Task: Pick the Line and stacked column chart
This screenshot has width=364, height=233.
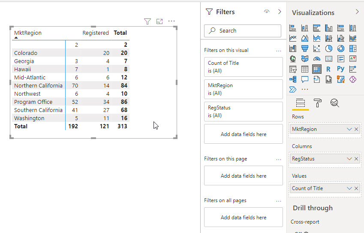Action: [329, 38]
